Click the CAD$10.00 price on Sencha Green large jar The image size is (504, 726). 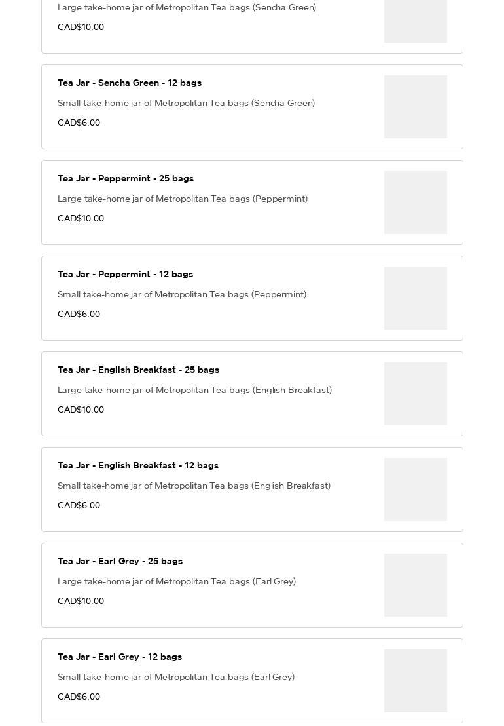click(81, 27)
